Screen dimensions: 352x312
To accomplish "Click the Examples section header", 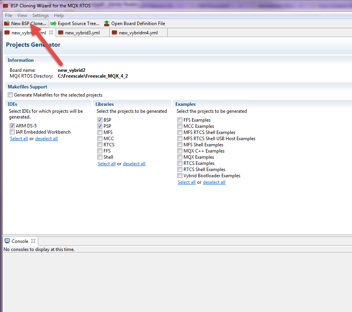I will tap(185, 104).
